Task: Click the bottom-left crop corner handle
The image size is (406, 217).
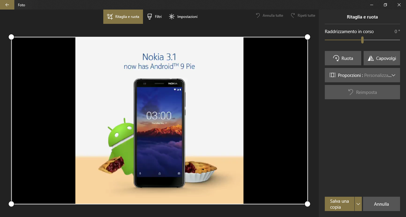Action: click(11, 204)
